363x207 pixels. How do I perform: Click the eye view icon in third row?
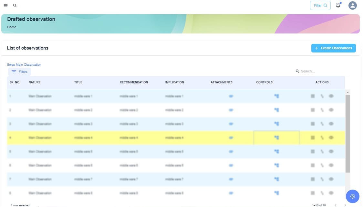(x=331, y=124)
